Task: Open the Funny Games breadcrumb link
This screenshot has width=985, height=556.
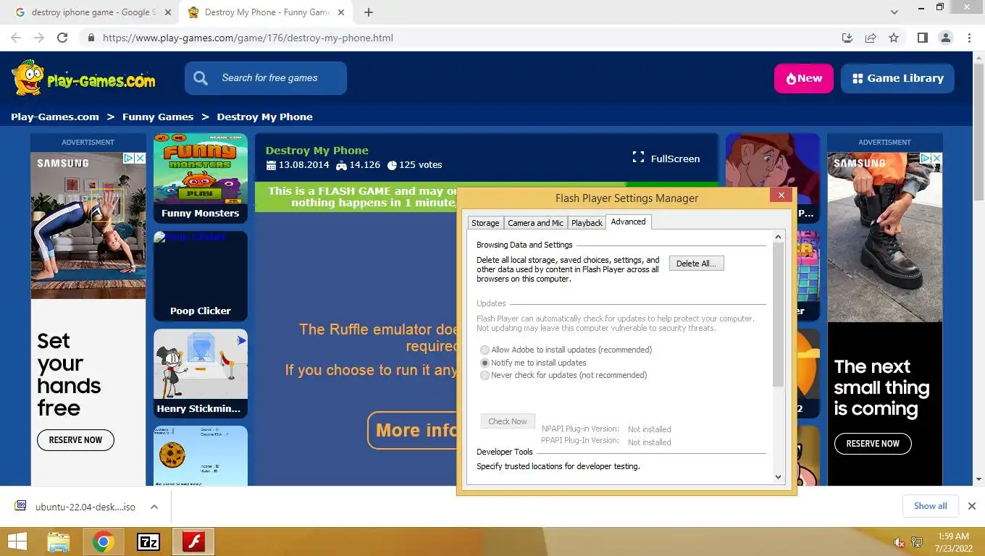Action: [158, 117]
